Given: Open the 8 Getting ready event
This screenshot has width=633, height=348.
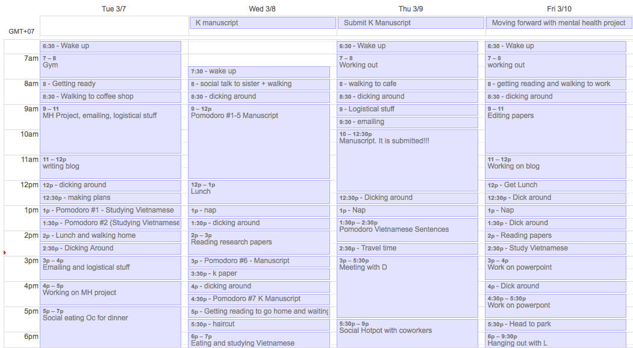Looking at the screenshot, I should click(111, 84).
